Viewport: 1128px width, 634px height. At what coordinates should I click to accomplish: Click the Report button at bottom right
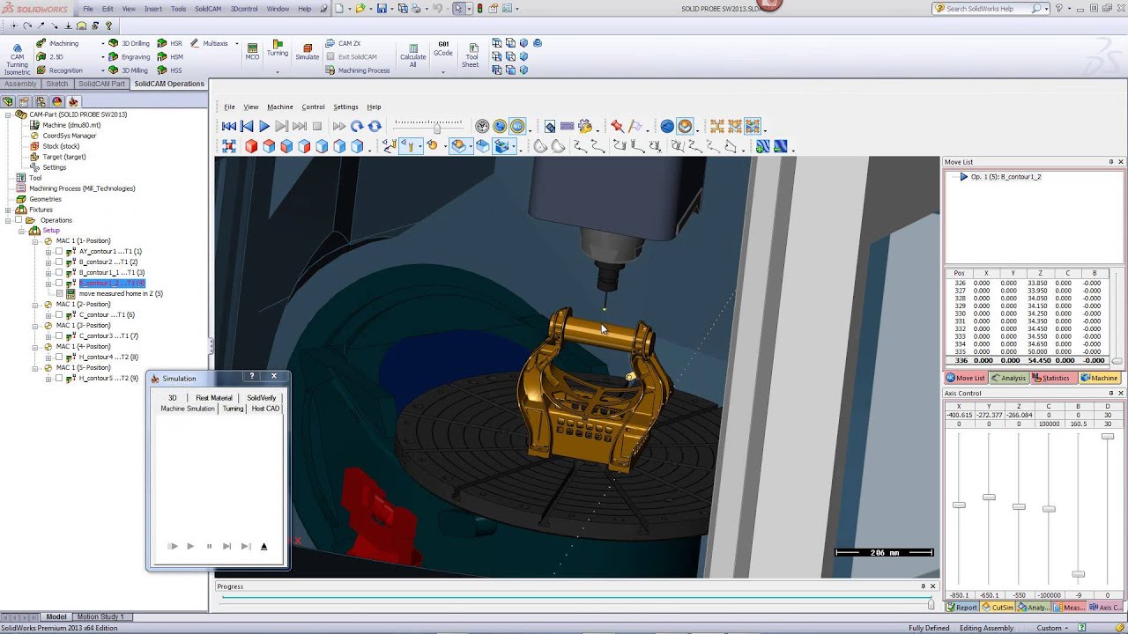[961, 608]
